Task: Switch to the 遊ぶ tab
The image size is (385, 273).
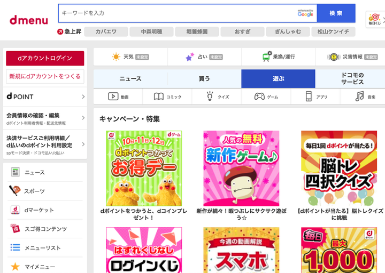Action: point(278,78)
